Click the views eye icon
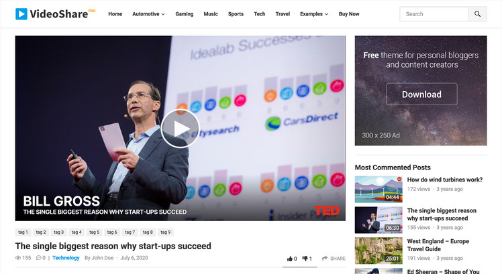Viewport: 502px width, 274px height. click(x=18, y=258)
